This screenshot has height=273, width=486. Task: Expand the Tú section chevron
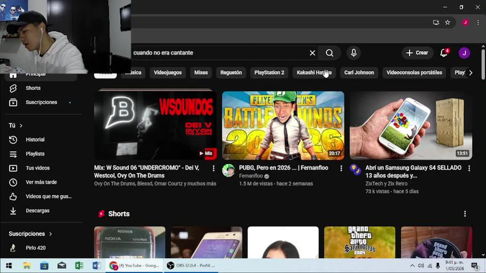21,126
